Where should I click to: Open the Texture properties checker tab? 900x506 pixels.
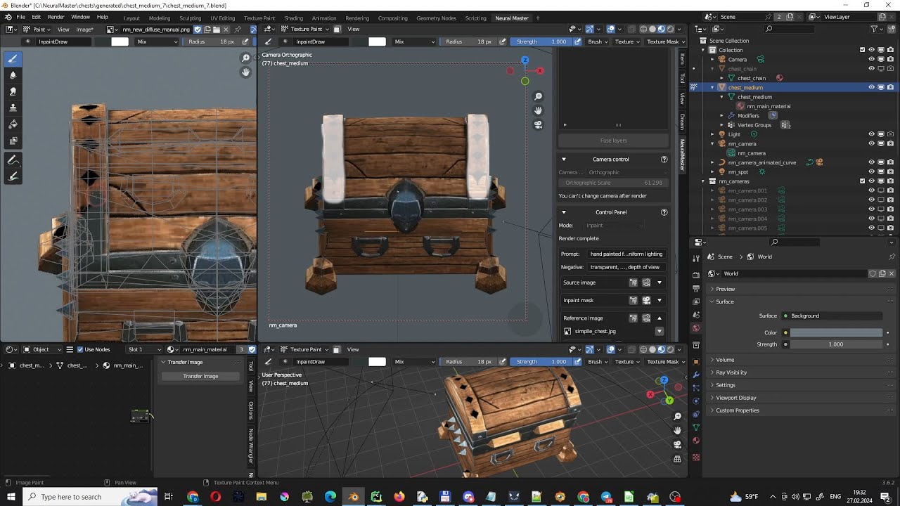tap(696, 458)
